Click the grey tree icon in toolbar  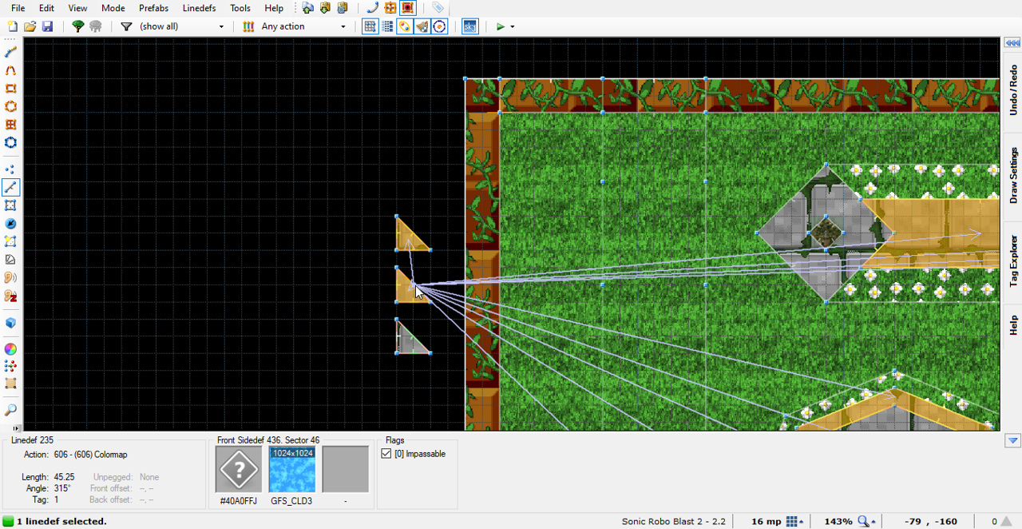[x=96, y=26]
